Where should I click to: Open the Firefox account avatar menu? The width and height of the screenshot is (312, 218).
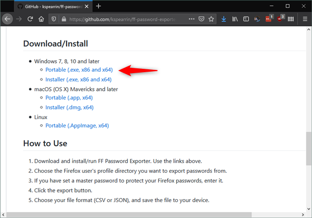(x=257, y=19)
